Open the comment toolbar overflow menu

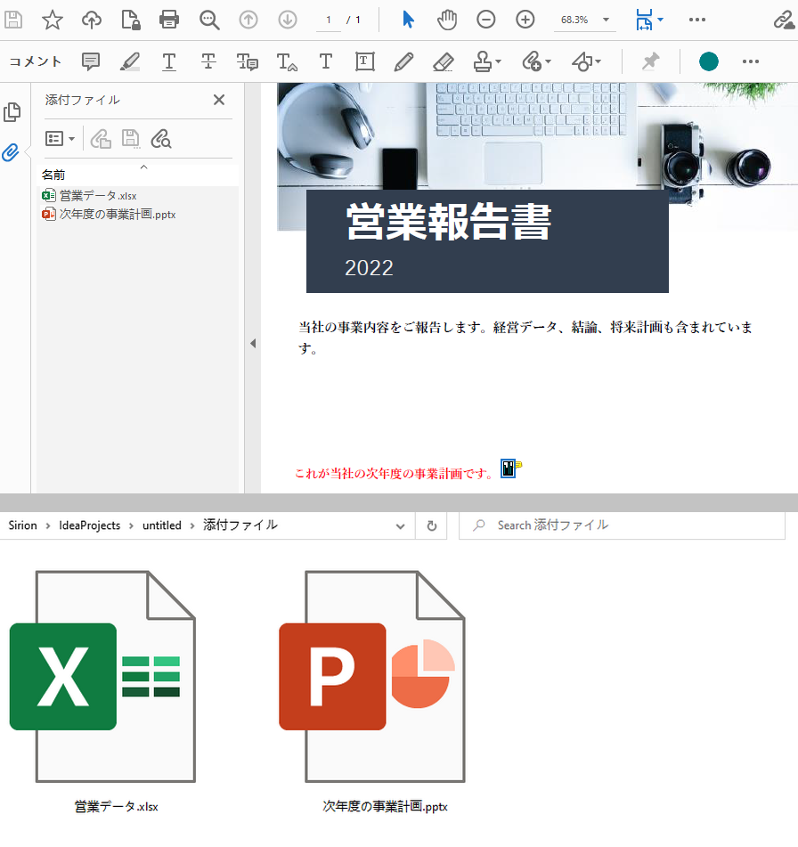point(751,61)
